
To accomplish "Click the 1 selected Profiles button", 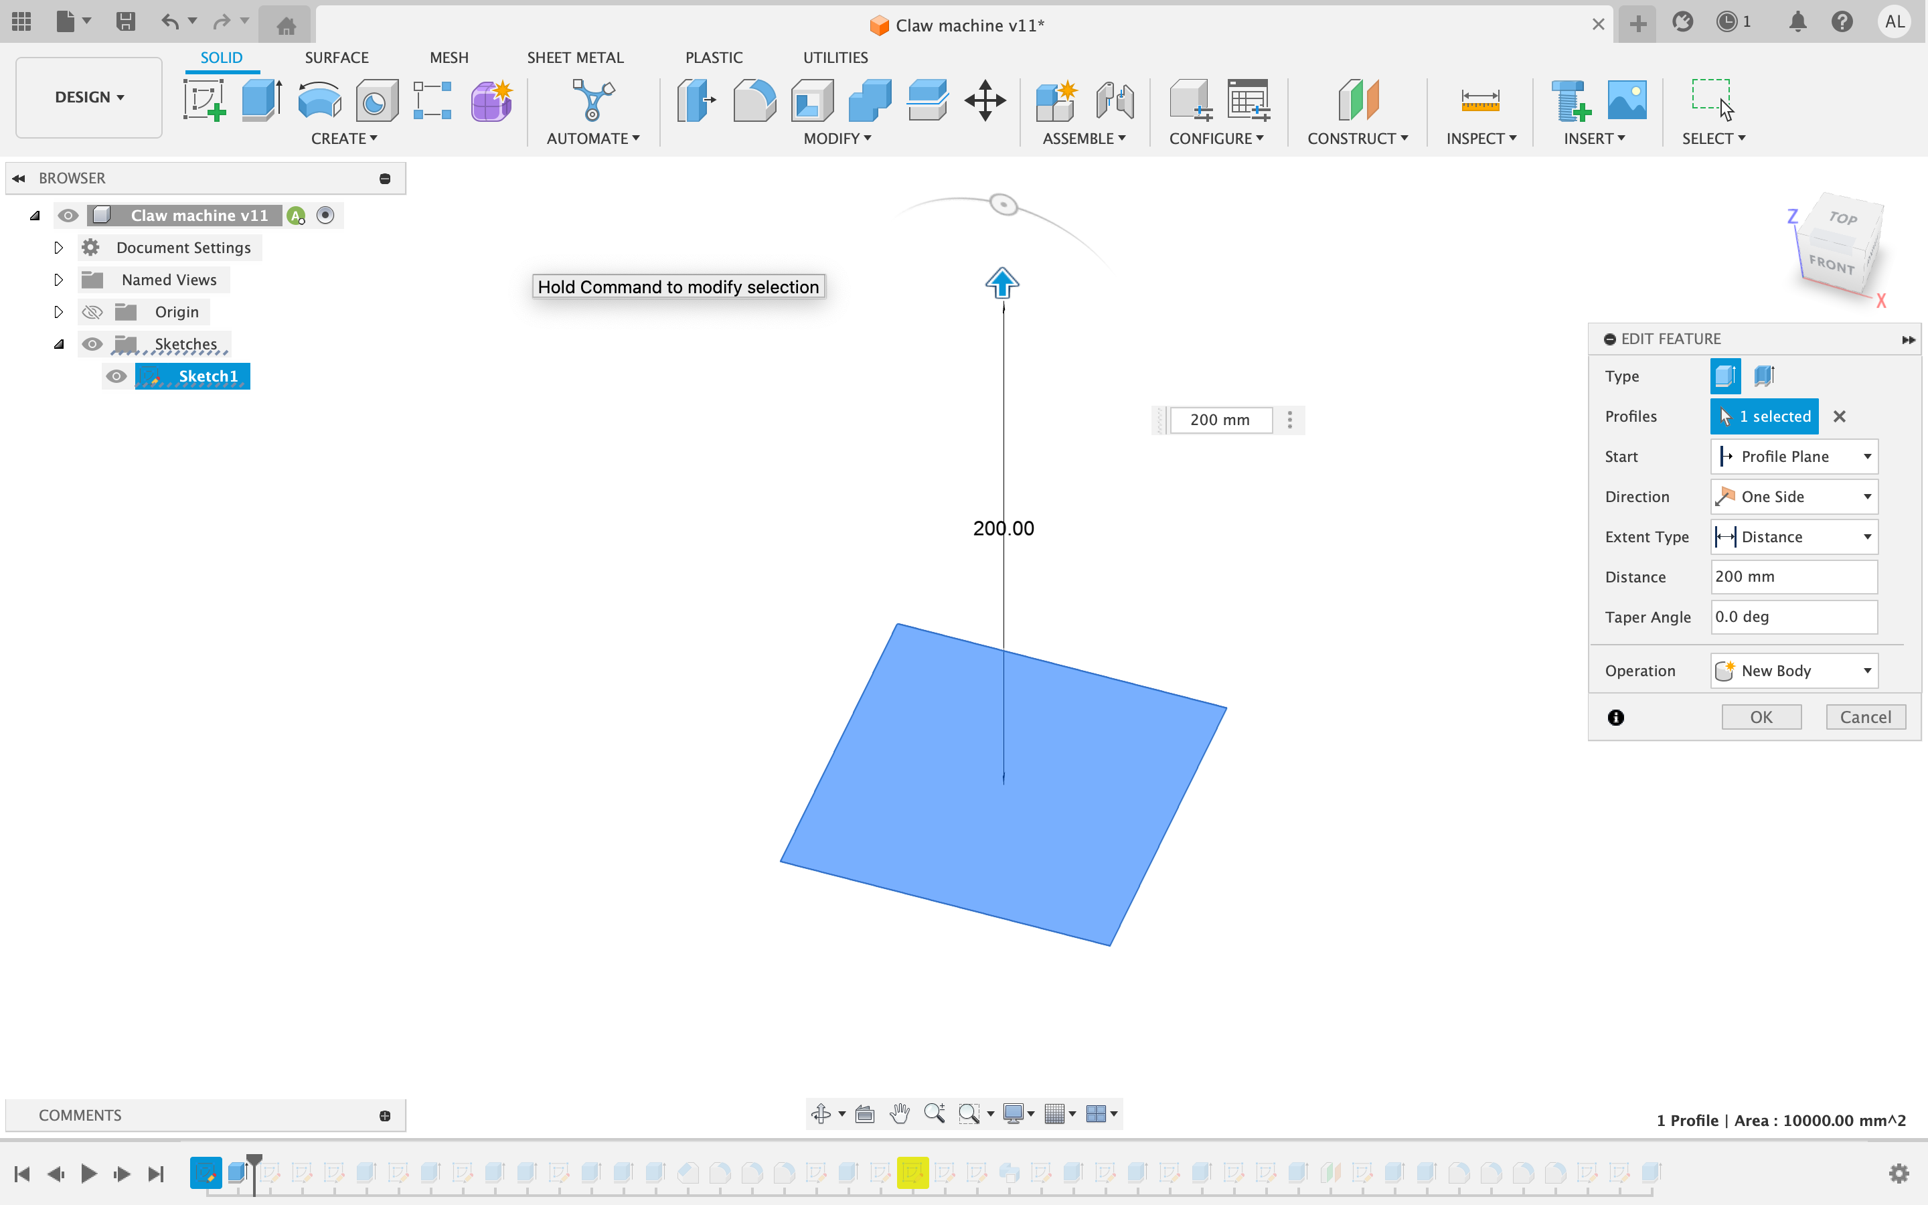I will point(1764,417).
